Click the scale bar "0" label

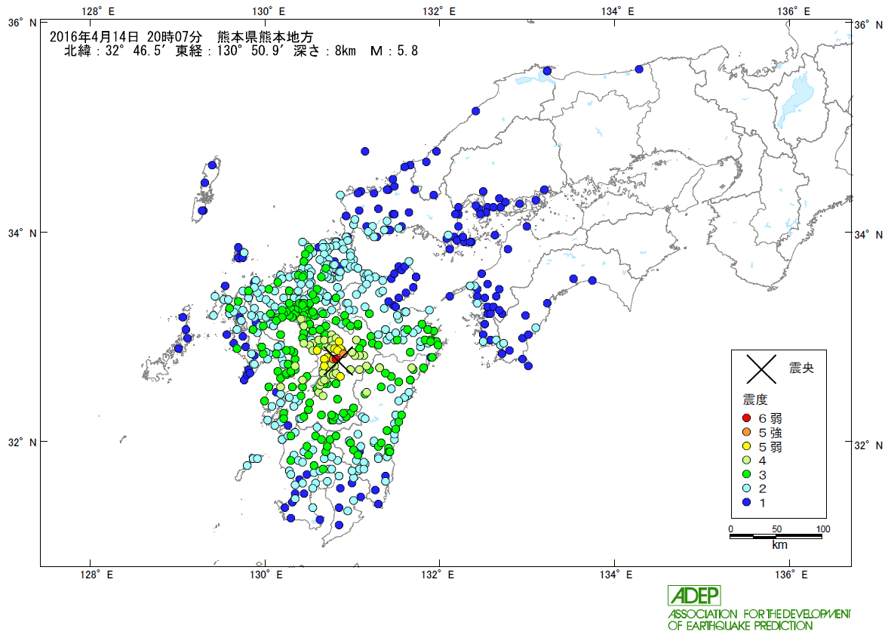tap(730, 529)
